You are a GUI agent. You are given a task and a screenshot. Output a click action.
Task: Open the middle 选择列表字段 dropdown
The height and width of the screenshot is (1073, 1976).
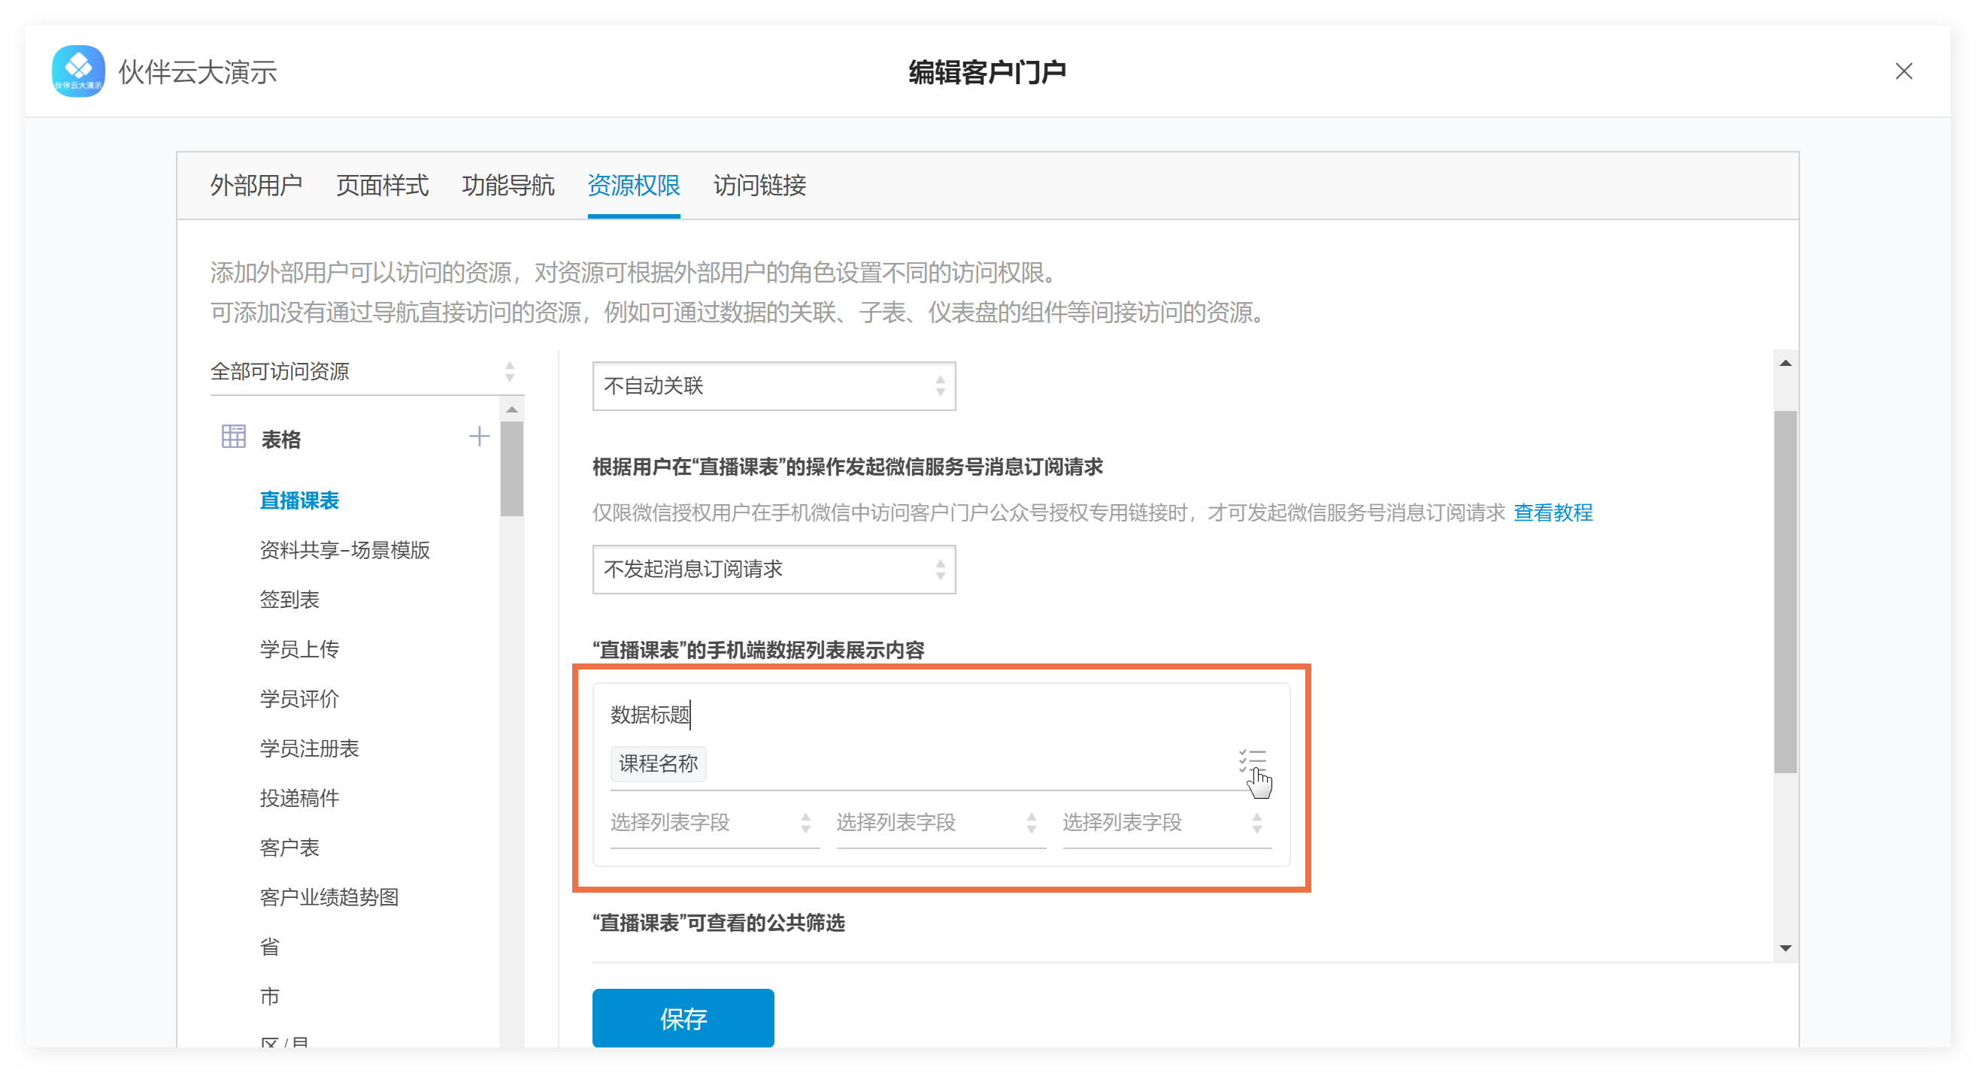pyautogui.click(x=941, y=823)
